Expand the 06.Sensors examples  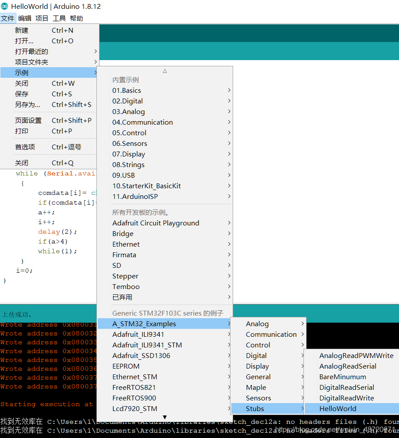tap(165, 144)
